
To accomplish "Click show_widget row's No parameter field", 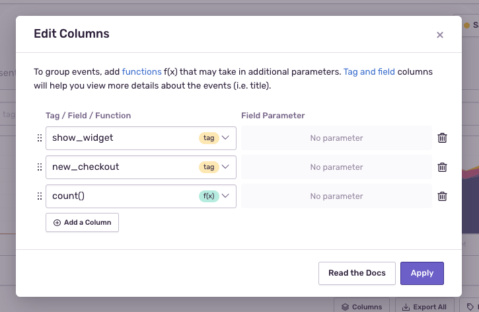I will pyautogui.click(x=336, y=138).
